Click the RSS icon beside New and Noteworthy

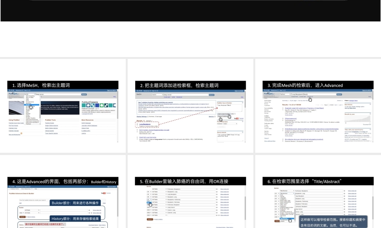tap(21, 134)
